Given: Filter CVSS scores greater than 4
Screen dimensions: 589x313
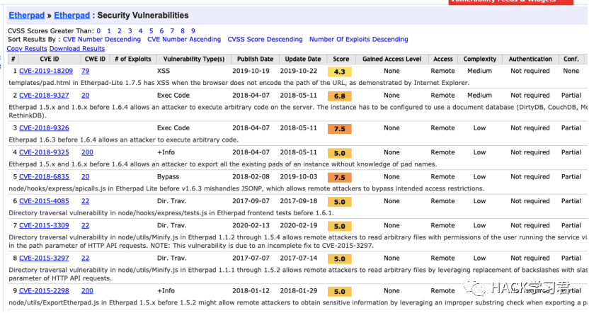Looking at the screenshot, I should point(140,31).
